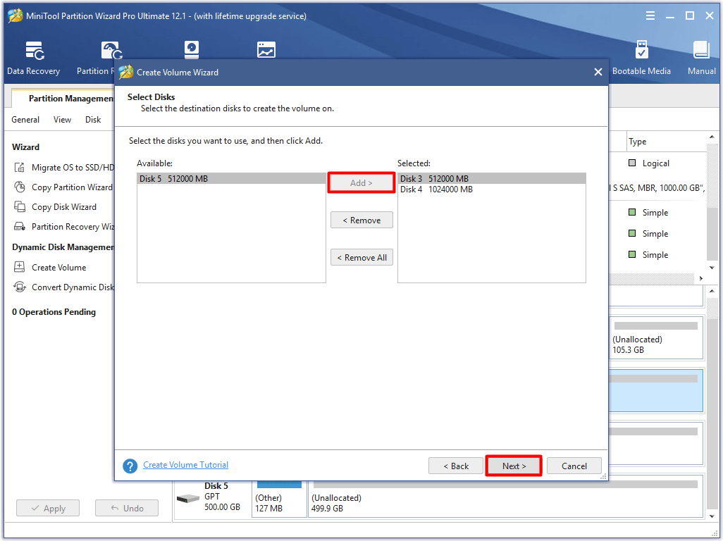Open the Manual from toolbar
Viewport: 723px width, 541px height.
pyautogui.click(x=701, y=57)
